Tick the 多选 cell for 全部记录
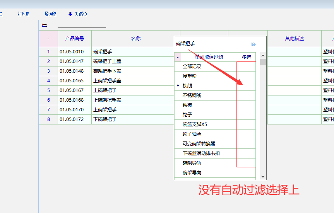The width and height of the screenshot is (334, 213). (246, 66)
